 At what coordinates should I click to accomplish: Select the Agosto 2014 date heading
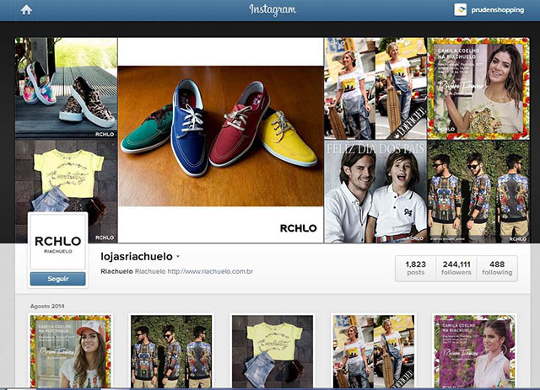pyautogui.click(x=47, y=306)
